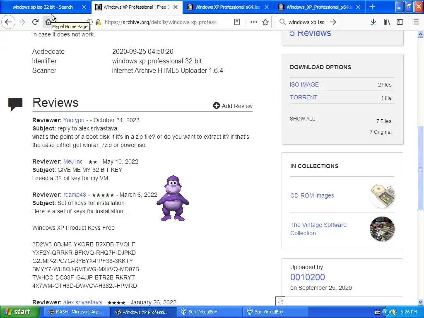The image size is (424, 318).
Task: Toggle reader view in address bar
Action: coord(236,22)
